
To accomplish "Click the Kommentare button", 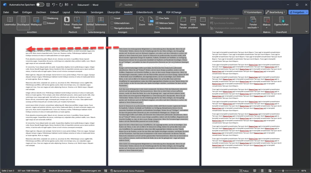I will (x=253, y=12).
